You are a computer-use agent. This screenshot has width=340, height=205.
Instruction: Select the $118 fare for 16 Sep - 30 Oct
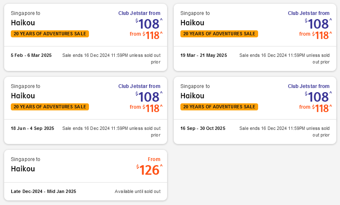click(x=322, y=108)
